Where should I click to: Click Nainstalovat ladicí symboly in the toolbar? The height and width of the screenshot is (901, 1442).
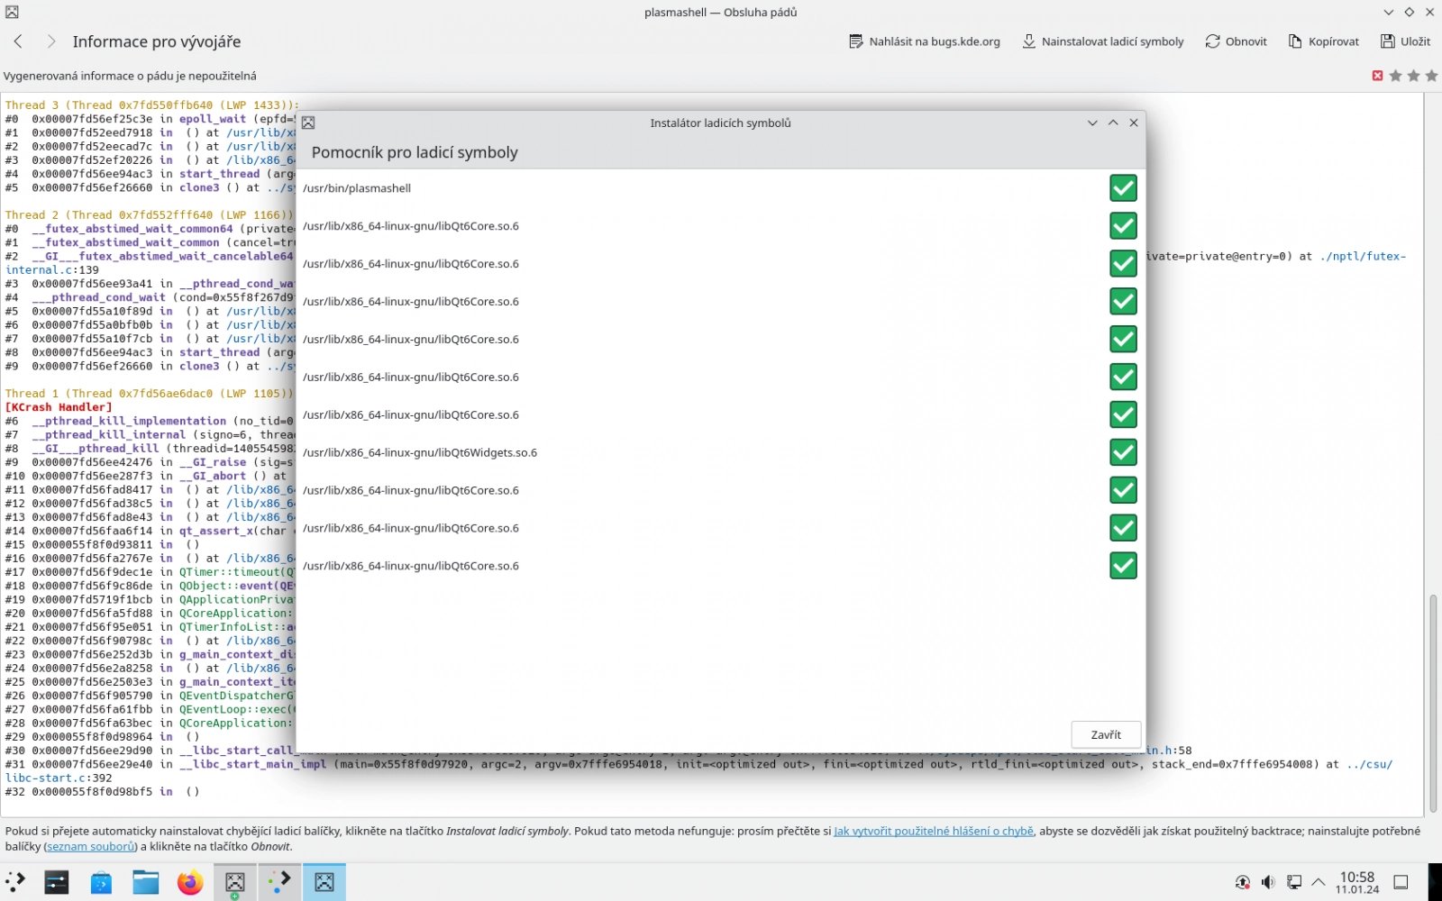click(1103, 41)
